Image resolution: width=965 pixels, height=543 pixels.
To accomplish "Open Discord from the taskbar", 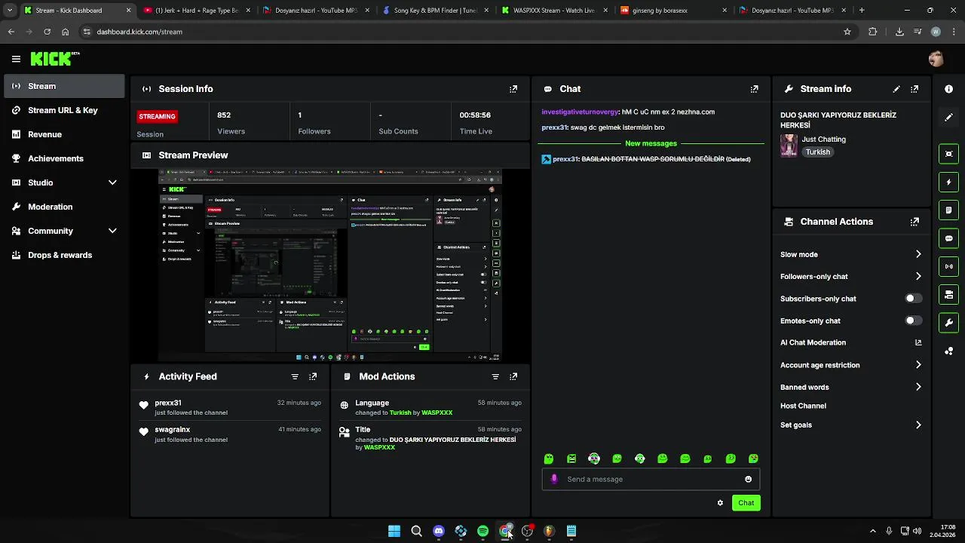I will click(439, 531).
